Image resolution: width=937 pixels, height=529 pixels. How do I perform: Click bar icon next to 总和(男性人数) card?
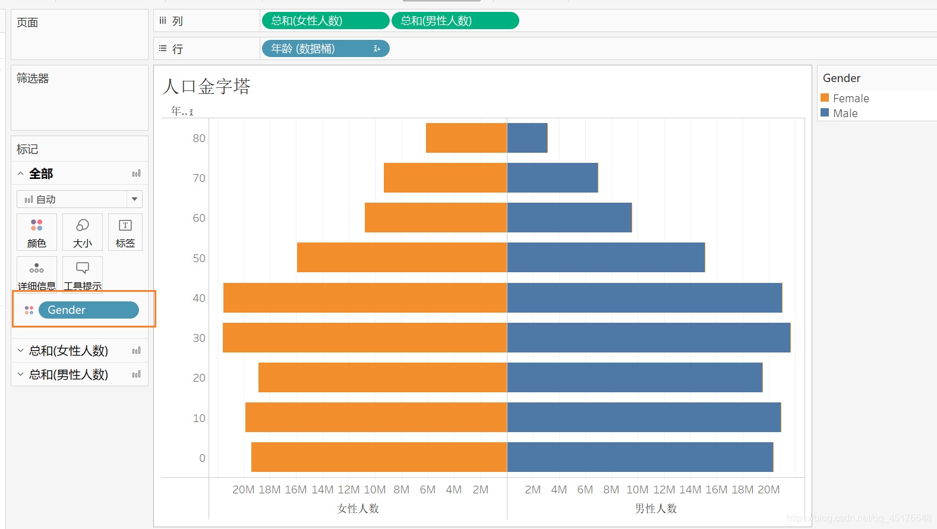click(x=136, y=374)
